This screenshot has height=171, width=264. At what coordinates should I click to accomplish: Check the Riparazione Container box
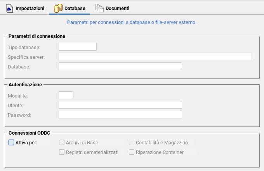(132, 152)
